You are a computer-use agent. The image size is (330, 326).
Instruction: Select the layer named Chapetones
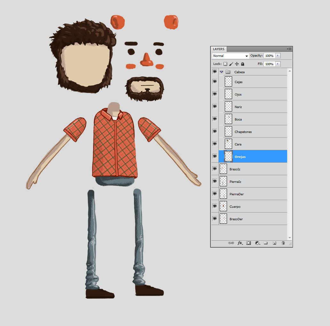(243, 132)
